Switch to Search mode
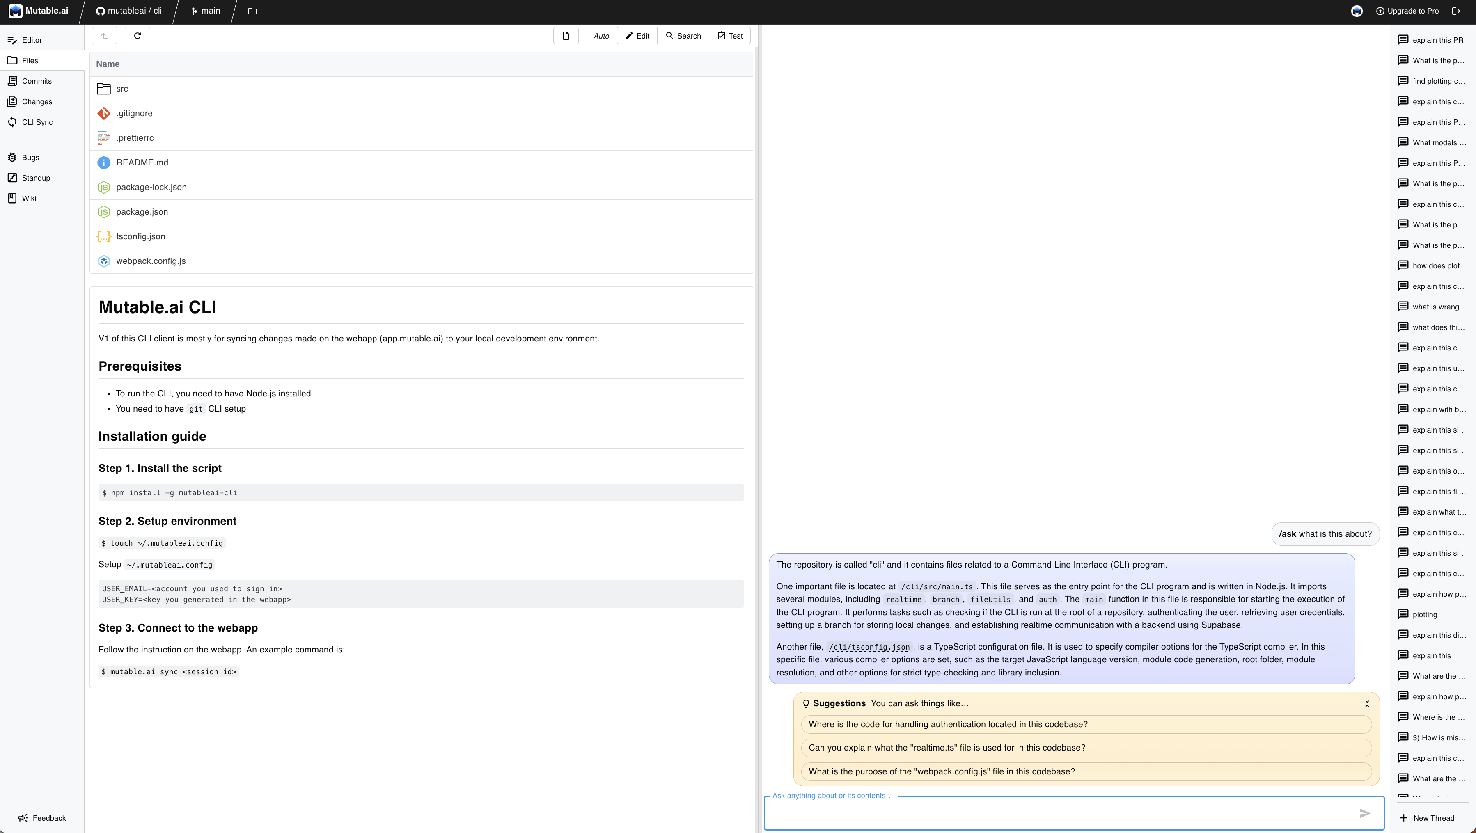This screenshot has height=833, width=1476. (x=683, y=36)
